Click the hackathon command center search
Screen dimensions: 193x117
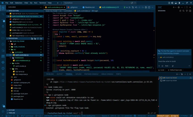pyautogui.click(x=96, y=3)
